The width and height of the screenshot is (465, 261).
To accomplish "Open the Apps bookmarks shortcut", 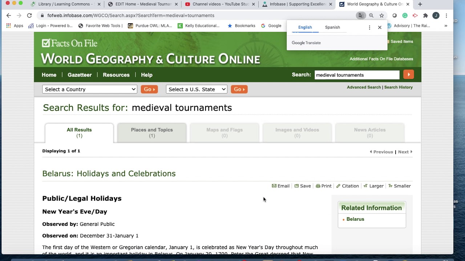I will [15, 26].
